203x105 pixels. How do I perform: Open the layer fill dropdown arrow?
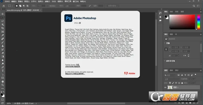(195, 83)
